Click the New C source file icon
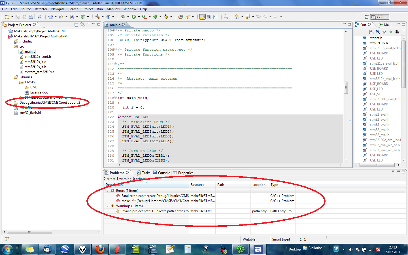 click(72, 17)
